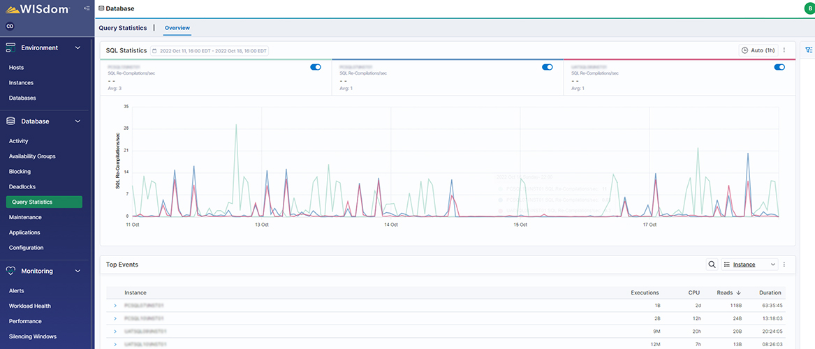Screen dimensions: 815x349
Task: Open Availability Groups page
Action: (32, 156)
